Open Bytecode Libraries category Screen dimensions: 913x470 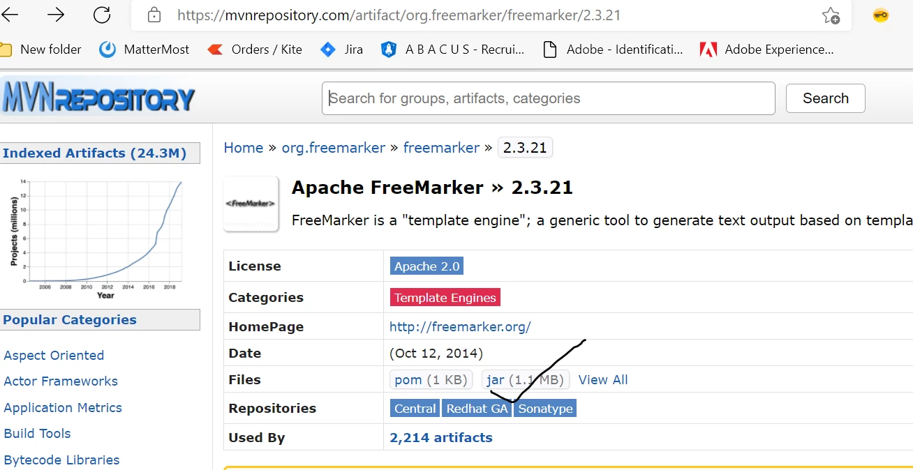(x=61, y=460)
